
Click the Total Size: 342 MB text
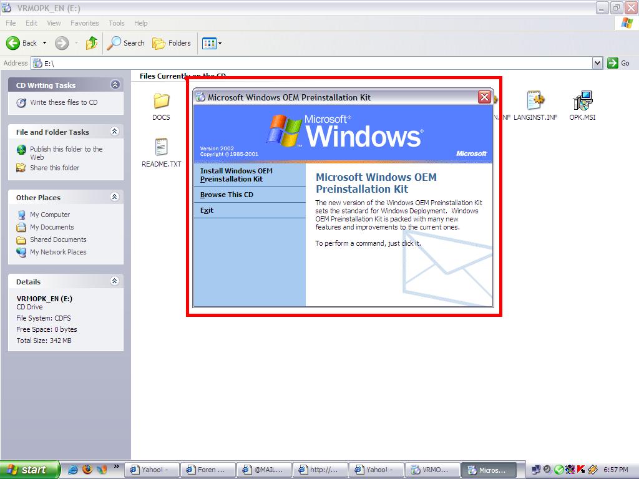[x=44, y=341]
